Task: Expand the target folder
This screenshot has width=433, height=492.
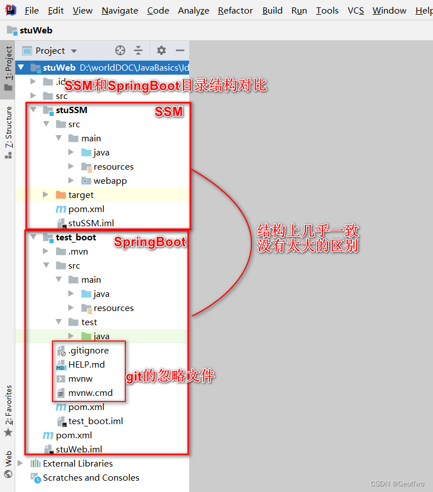Action: tap(45, 195)
